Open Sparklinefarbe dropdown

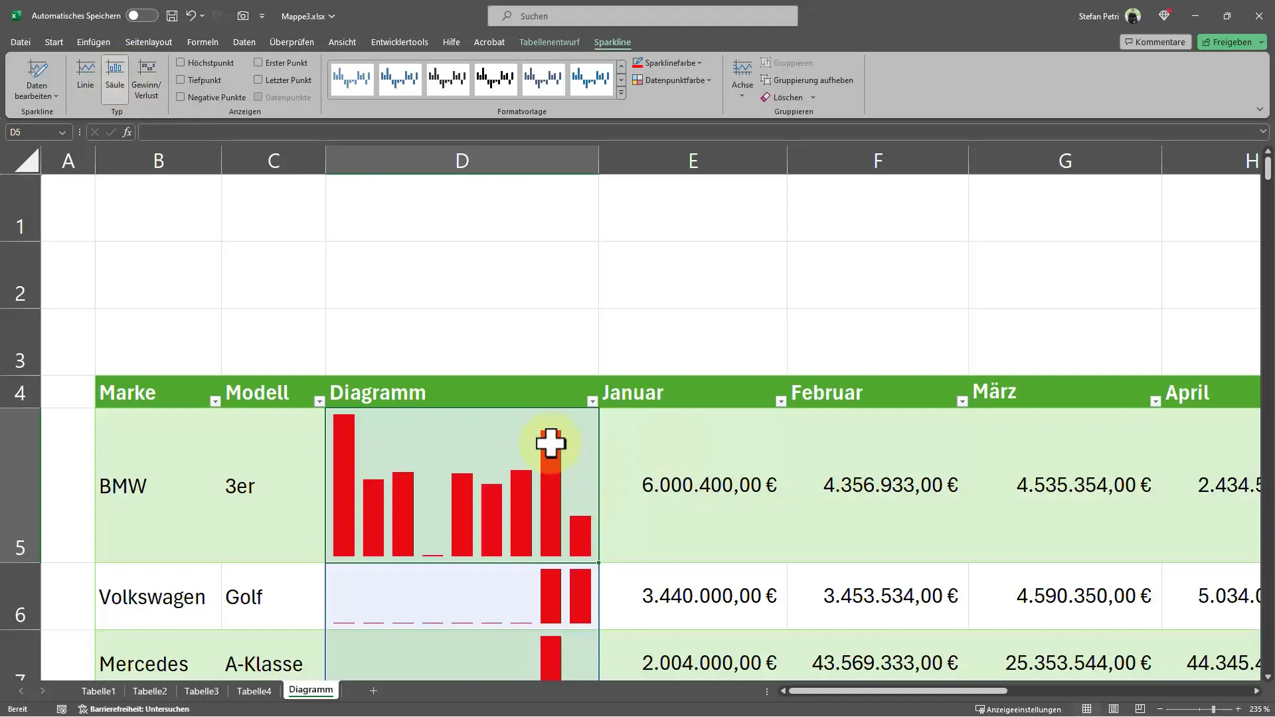(x=667, y=62)
